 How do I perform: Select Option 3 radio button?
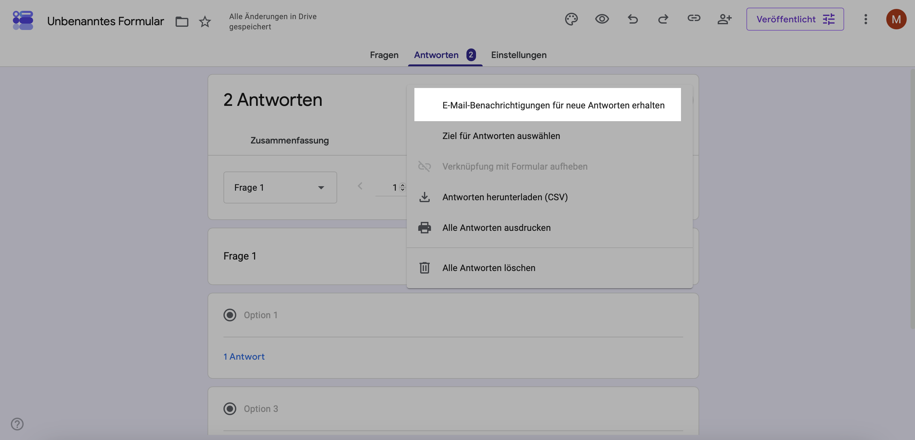pyautogui.click(x=230, y=409)
